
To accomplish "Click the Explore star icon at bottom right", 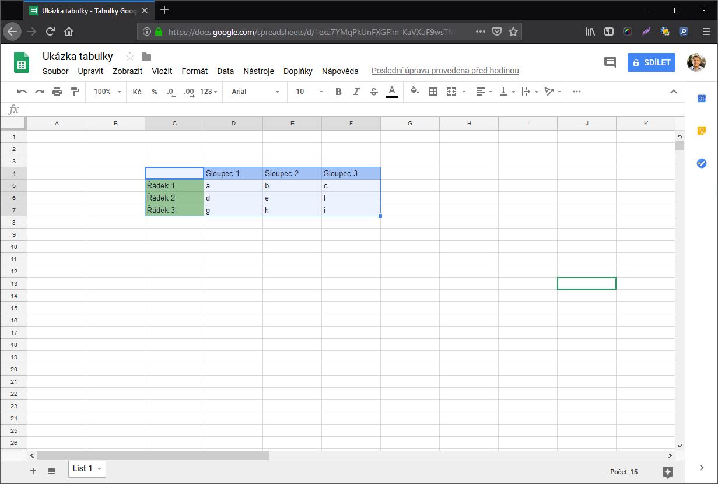I will tap(668, 472).
